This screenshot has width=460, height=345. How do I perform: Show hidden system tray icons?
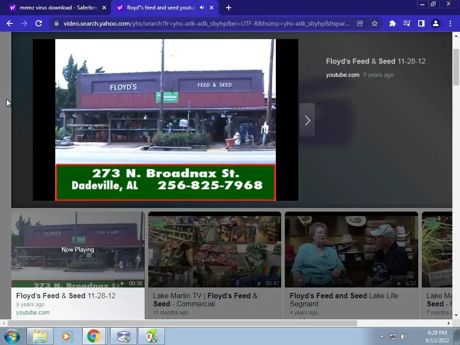(382, 336)
